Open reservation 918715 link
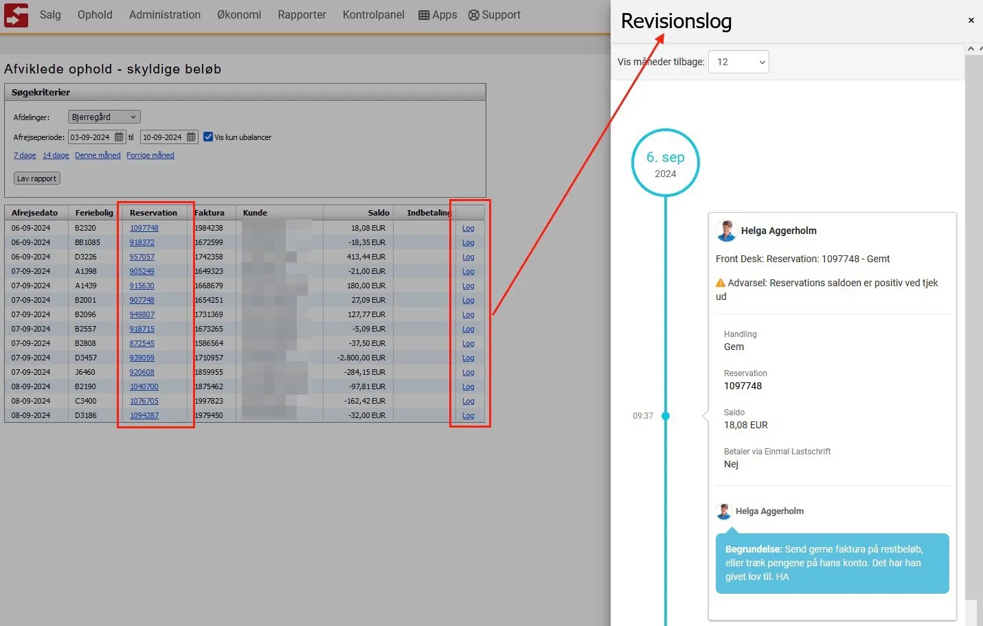 point(142,329)
